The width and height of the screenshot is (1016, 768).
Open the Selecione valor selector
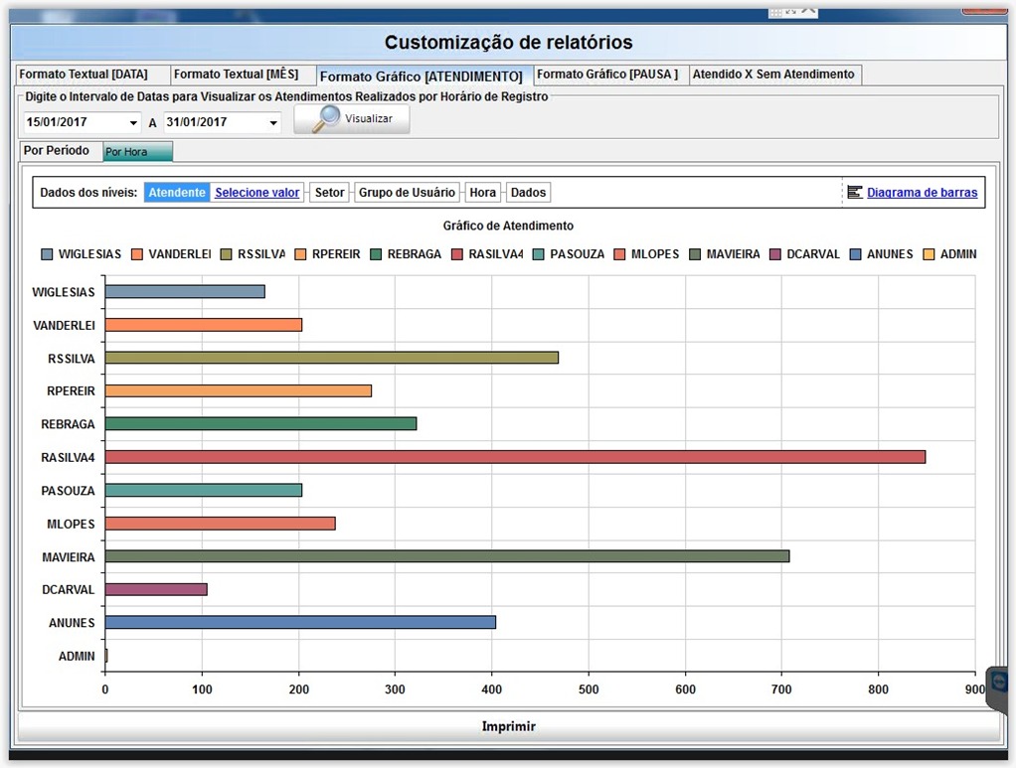point(256,193)
